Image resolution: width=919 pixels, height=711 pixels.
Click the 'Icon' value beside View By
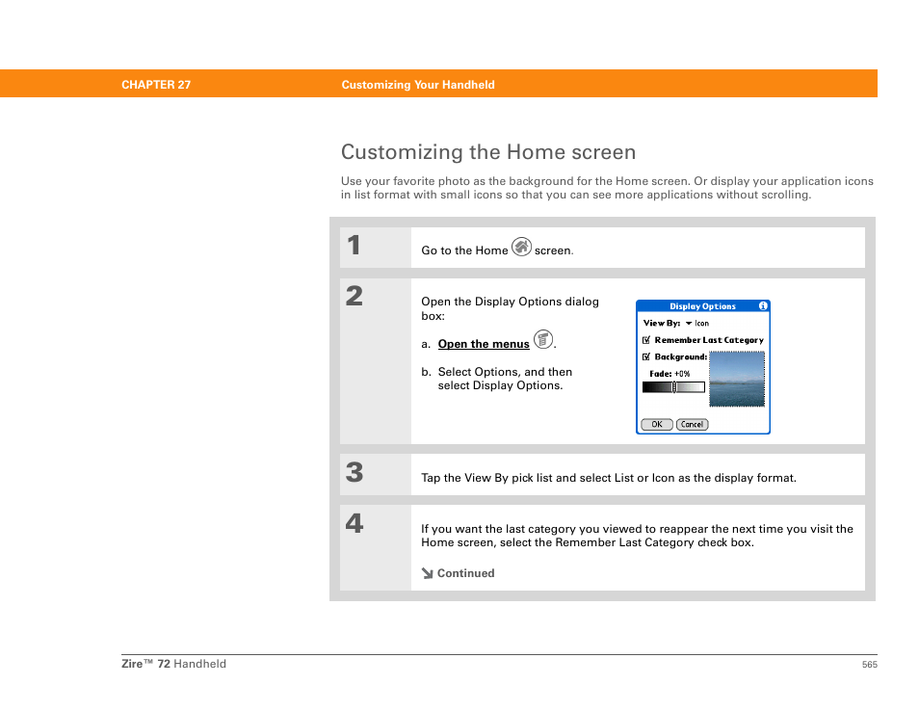701,323
